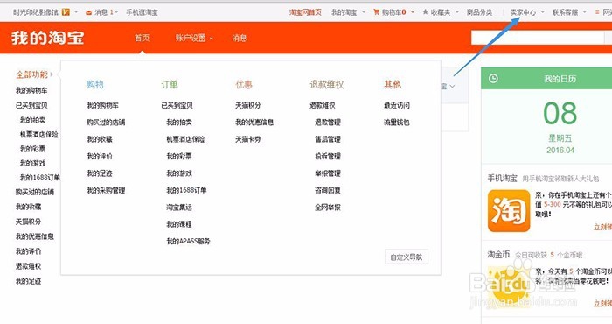Open 流量钱包 under 其他
The width and height of the screenshot is (612, 324).
coord(397,123)
